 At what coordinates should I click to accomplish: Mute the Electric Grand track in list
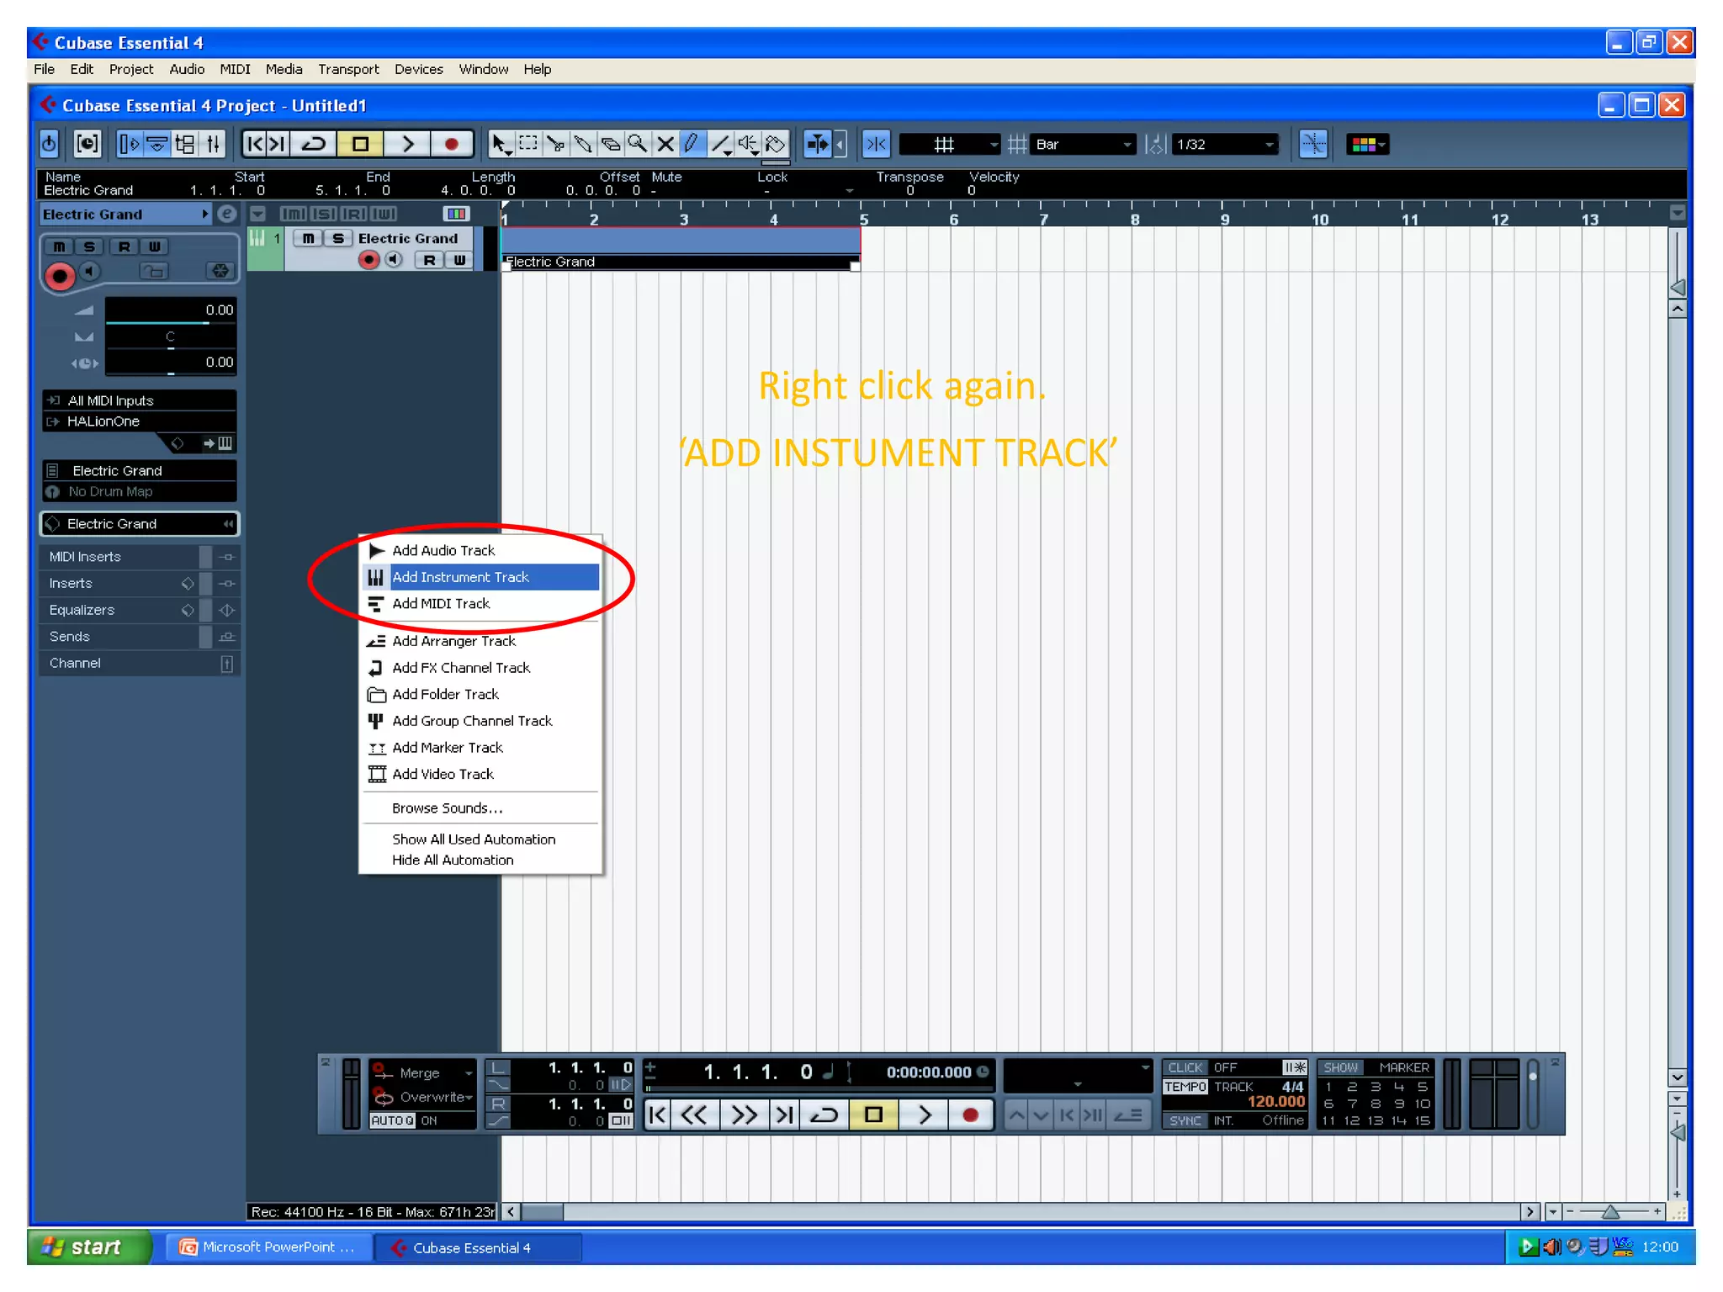point(309,239)
